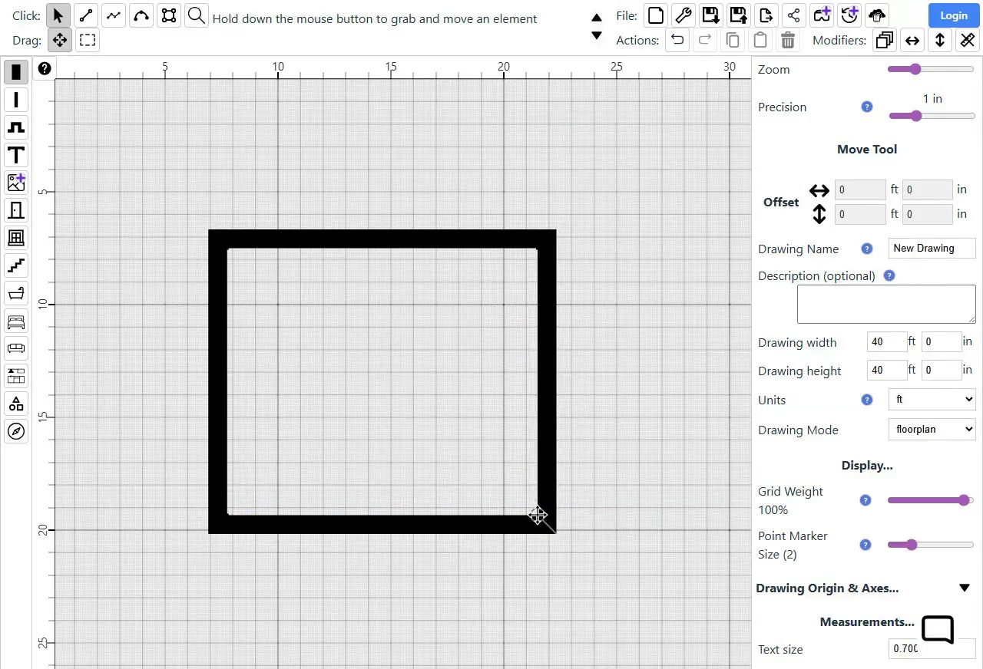Open the Units dropdown
The image size is (983, 669).
[932, 400]
